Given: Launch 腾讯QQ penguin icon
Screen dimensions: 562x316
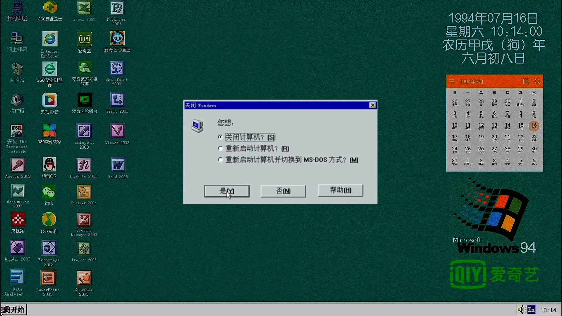Looking at the screenshot, I should click(49, 168).
